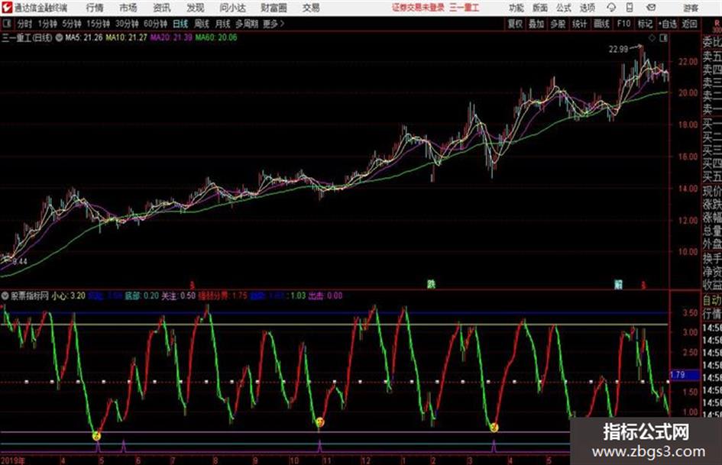
Task: Open the 财富圈 menu
Action: 274,8
